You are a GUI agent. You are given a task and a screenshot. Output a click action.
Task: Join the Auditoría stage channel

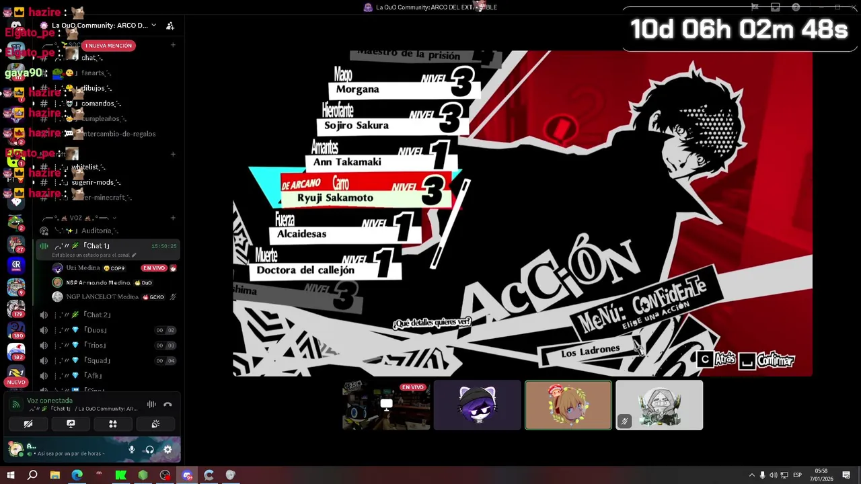point(100,231)
